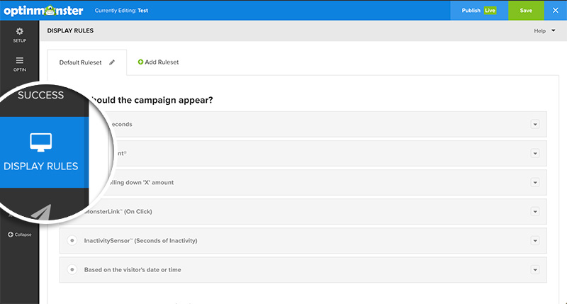Open the Optin sidebar section
Screen dimensions: 567x304
point(20,64)
